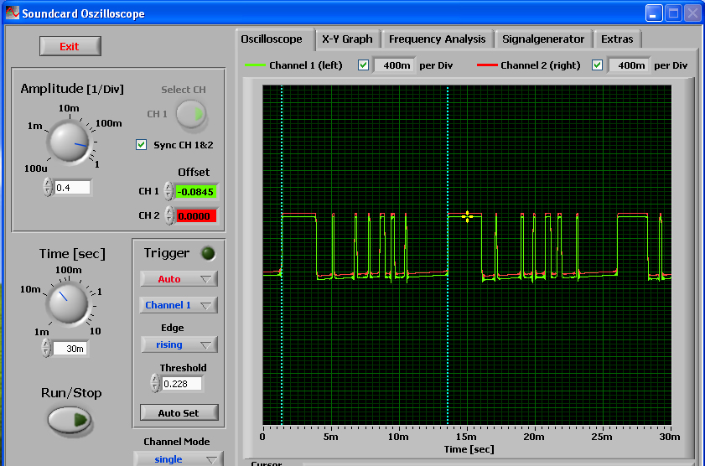
Task: Open the Frequency Analysis tab
Action: tap(437, 39)
